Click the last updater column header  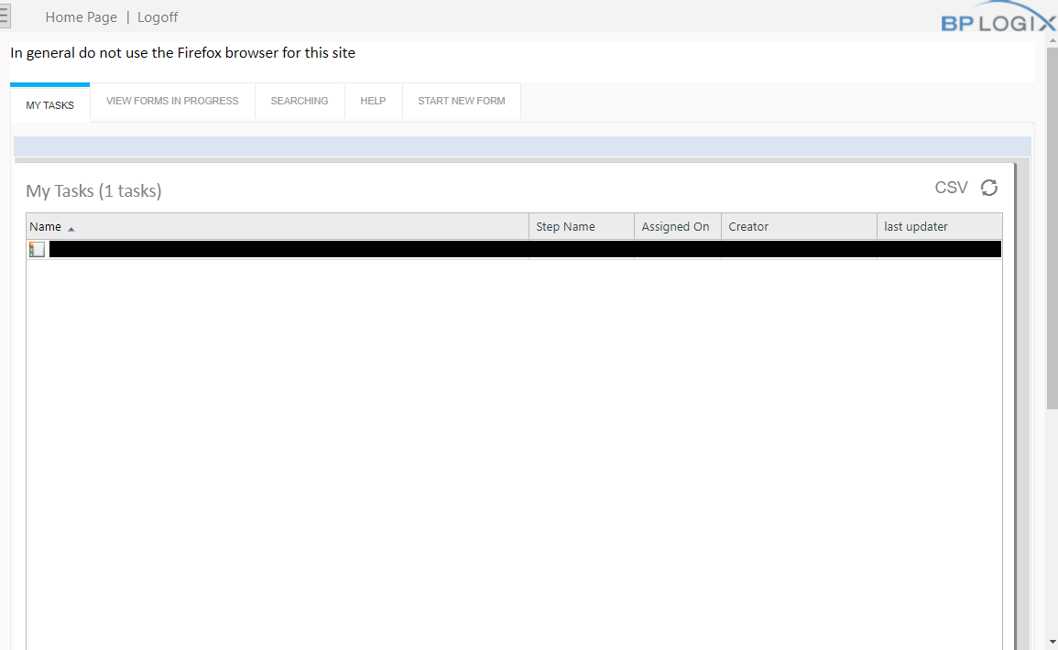point(916,227)
